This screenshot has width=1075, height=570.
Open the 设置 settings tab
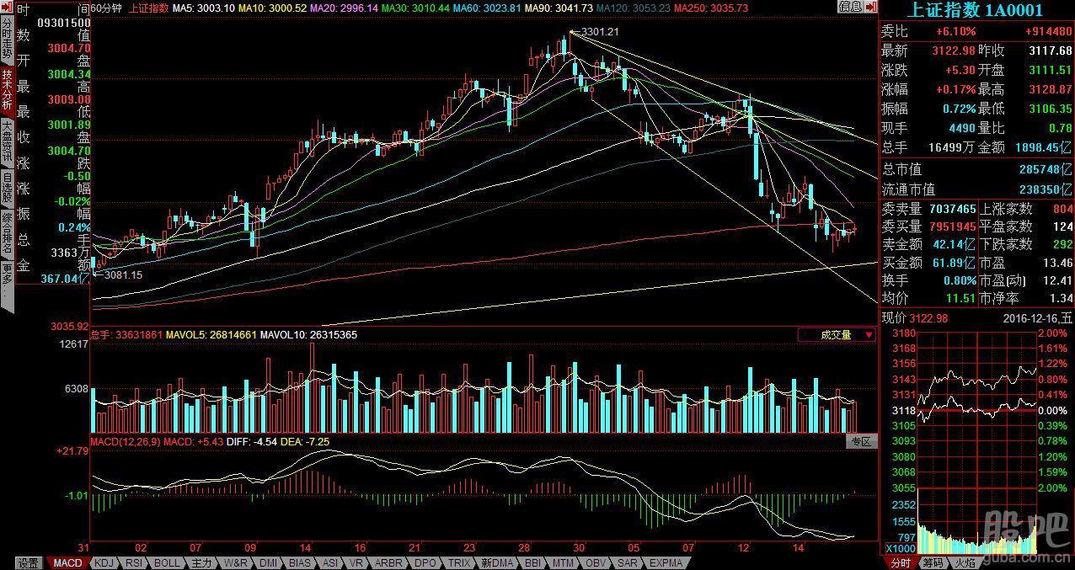point(28,562)
